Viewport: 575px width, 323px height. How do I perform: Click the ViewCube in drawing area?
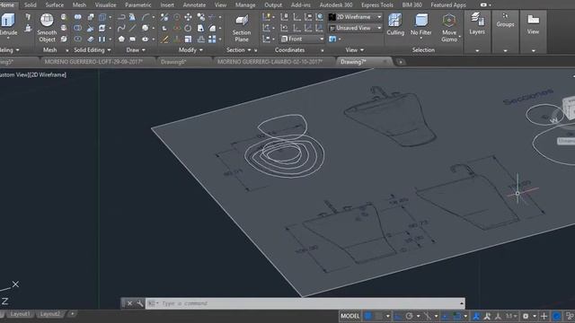point(569,108)
